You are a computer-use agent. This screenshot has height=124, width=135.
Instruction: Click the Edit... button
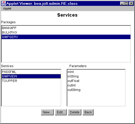click(61, 112)
